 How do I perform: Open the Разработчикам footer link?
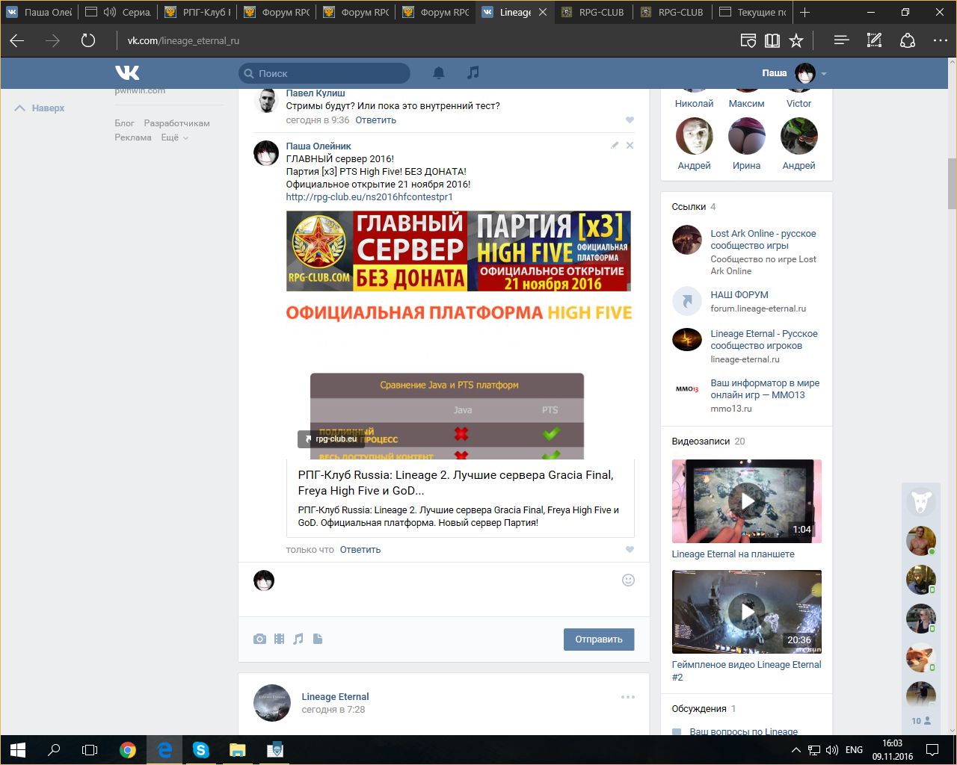(x=177, y=123)
